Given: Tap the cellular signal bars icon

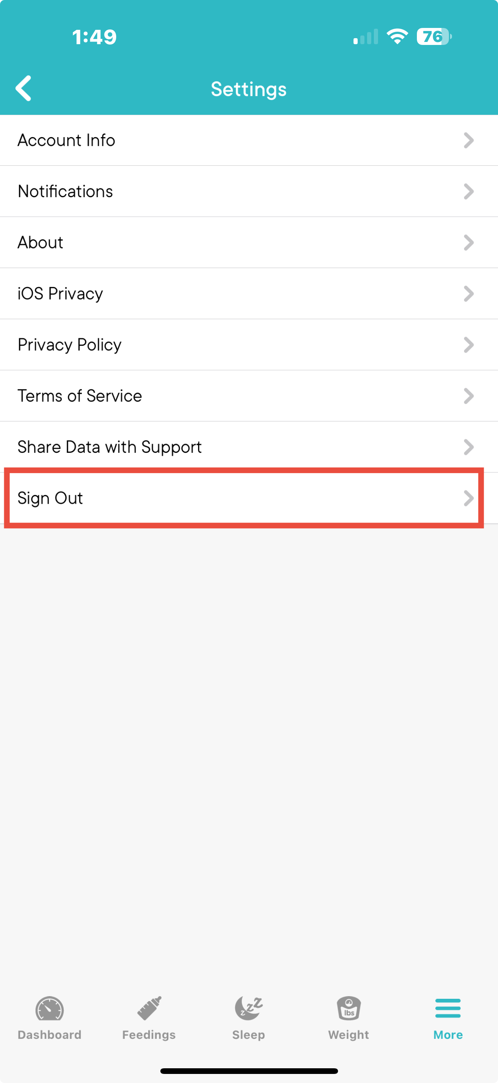Looking at the screenshot, I should [x=366, y=37].
